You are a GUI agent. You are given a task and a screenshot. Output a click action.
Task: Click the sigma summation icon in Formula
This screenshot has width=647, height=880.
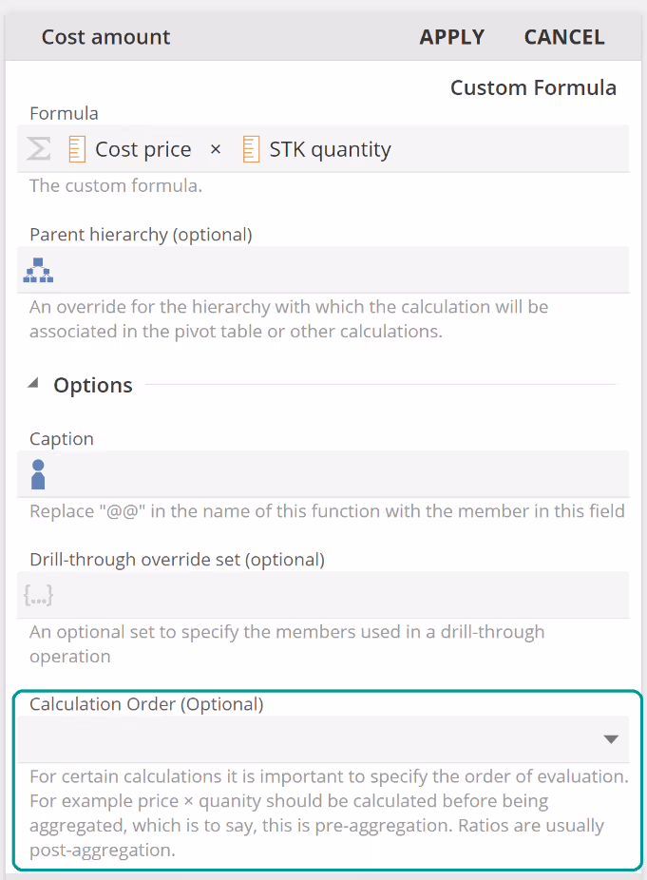pos(38,149)
